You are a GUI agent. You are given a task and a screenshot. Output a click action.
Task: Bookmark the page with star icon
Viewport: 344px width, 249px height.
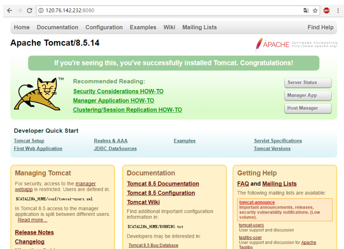315,10
